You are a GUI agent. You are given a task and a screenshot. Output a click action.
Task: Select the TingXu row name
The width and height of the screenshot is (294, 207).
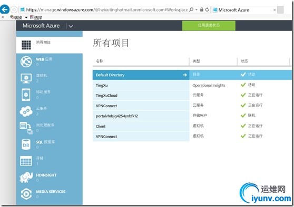[x=102, y=85]
